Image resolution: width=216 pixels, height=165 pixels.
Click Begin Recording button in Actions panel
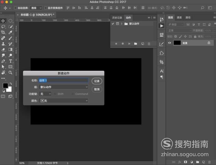(x=123, y=44)
